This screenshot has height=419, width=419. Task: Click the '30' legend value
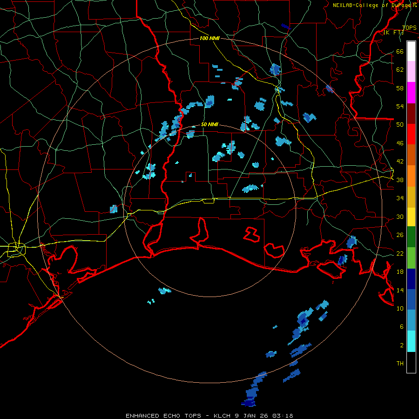[400, 216]
